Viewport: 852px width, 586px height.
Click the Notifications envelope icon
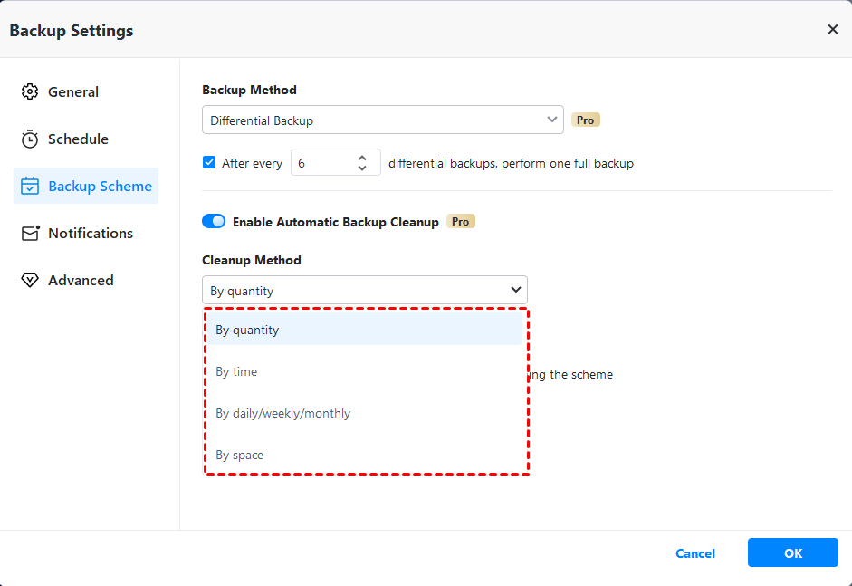[x=31, y=233]
